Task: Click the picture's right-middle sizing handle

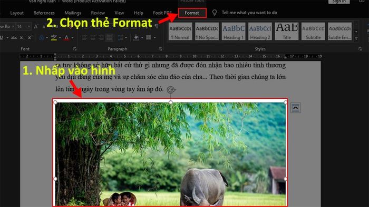Action: 286,179
